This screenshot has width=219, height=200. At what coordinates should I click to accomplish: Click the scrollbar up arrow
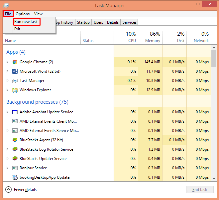pyautogui.click(x=214, y=48)
